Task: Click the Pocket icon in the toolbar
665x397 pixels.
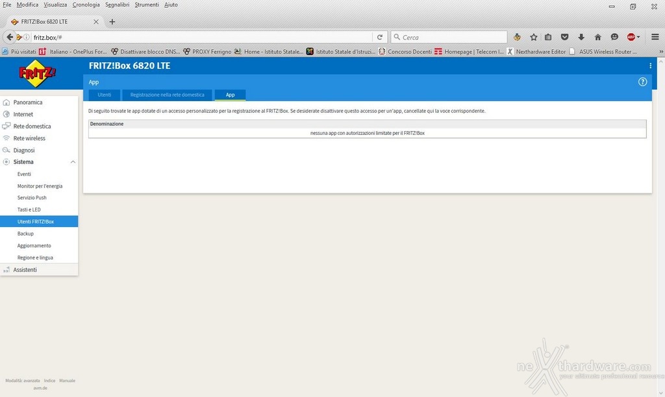Action: tap(564, 37)
